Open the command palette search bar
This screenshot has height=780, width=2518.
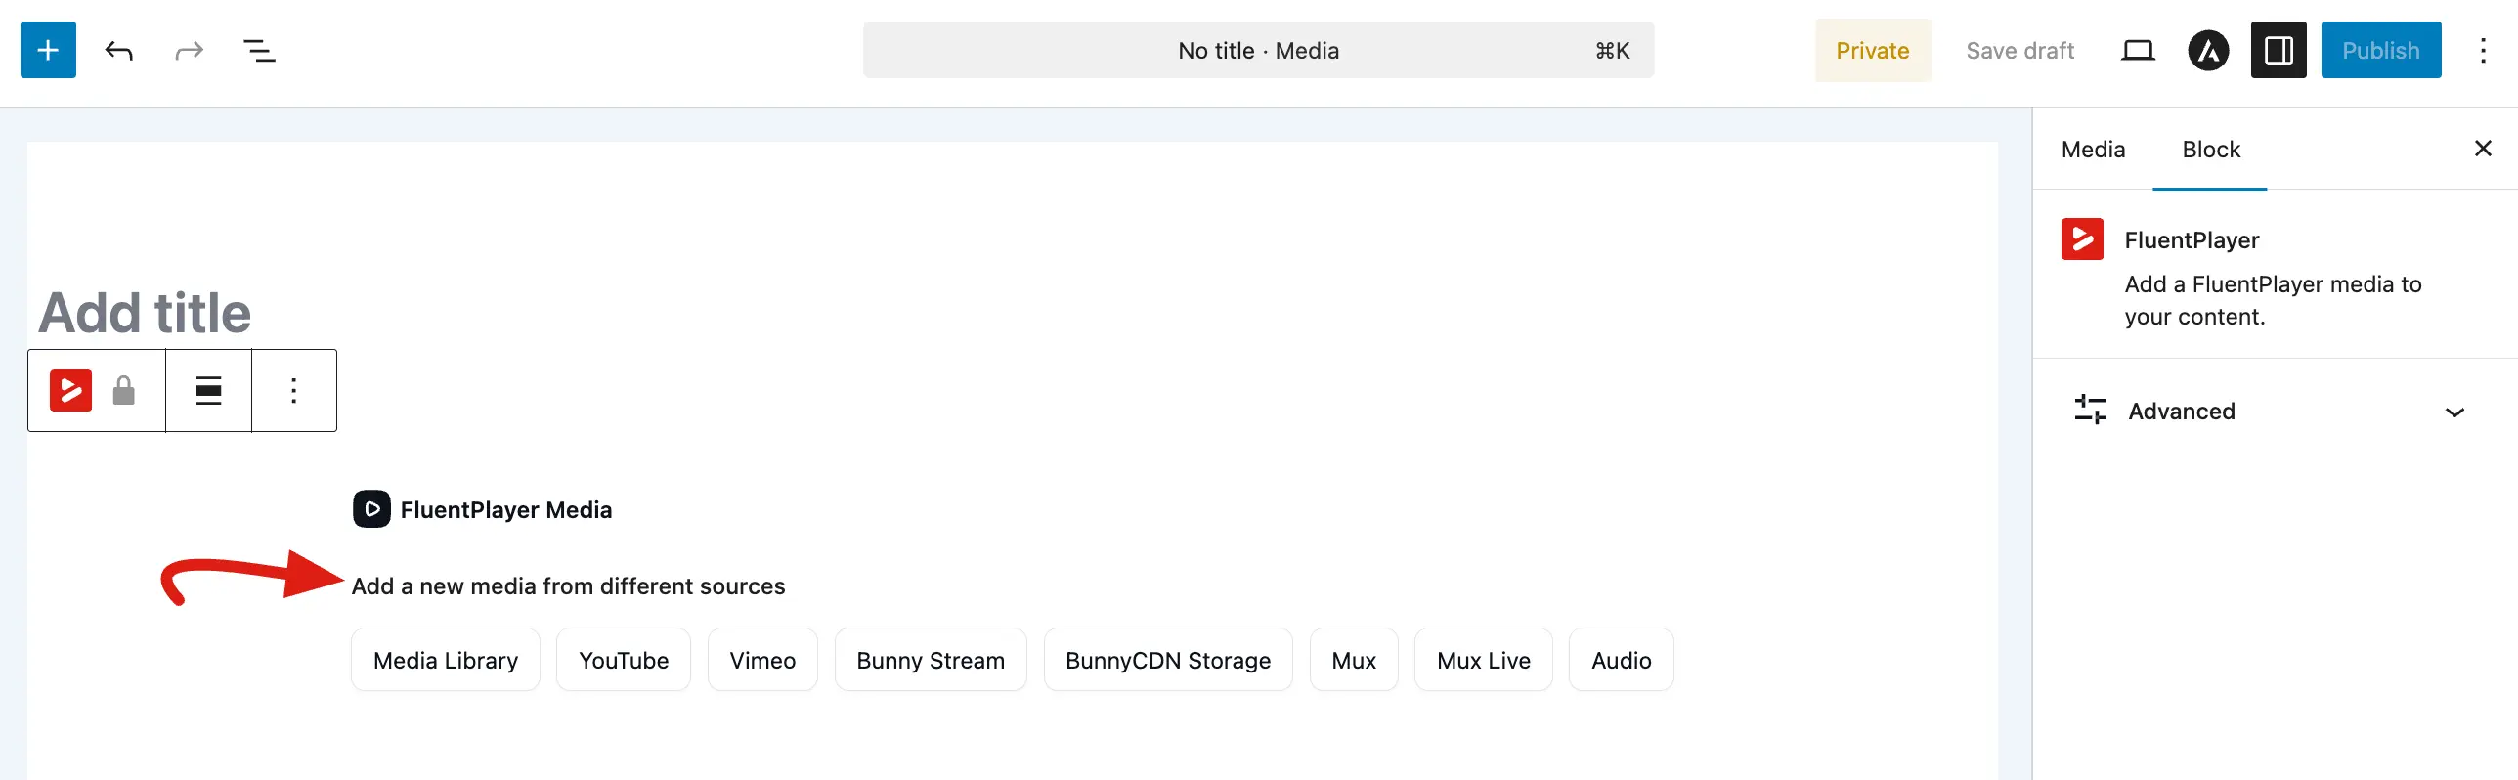point(1258,50)
